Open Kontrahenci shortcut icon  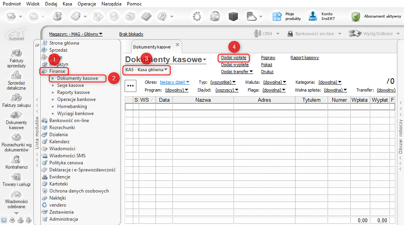tap(16, 159)
